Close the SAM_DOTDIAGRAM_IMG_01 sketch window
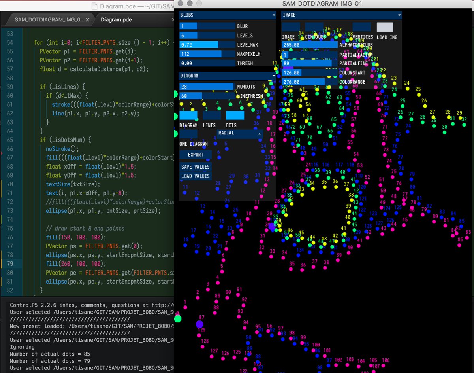Image resolution: width=474 pixels, height=373 pixels. [x=181, y=3]
